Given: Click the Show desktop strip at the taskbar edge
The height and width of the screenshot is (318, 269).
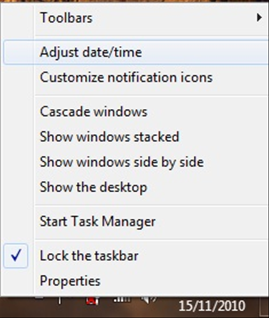Looking at the screenshot, I should tap(264, 307).
